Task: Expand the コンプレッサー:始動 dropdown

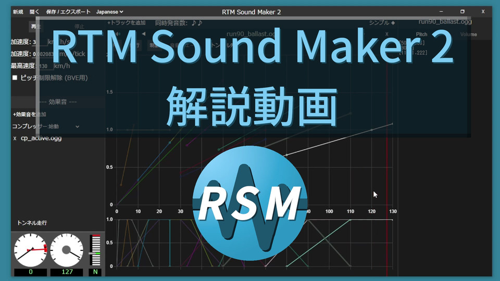Action: [46, 126]
